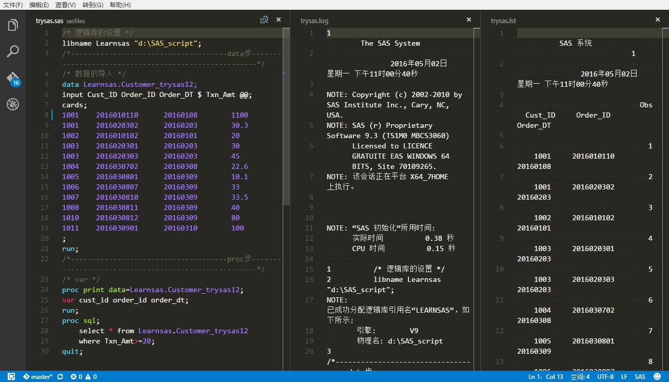
Task: Open 编辑(E) menu
Action: click(x=39, y=5)
